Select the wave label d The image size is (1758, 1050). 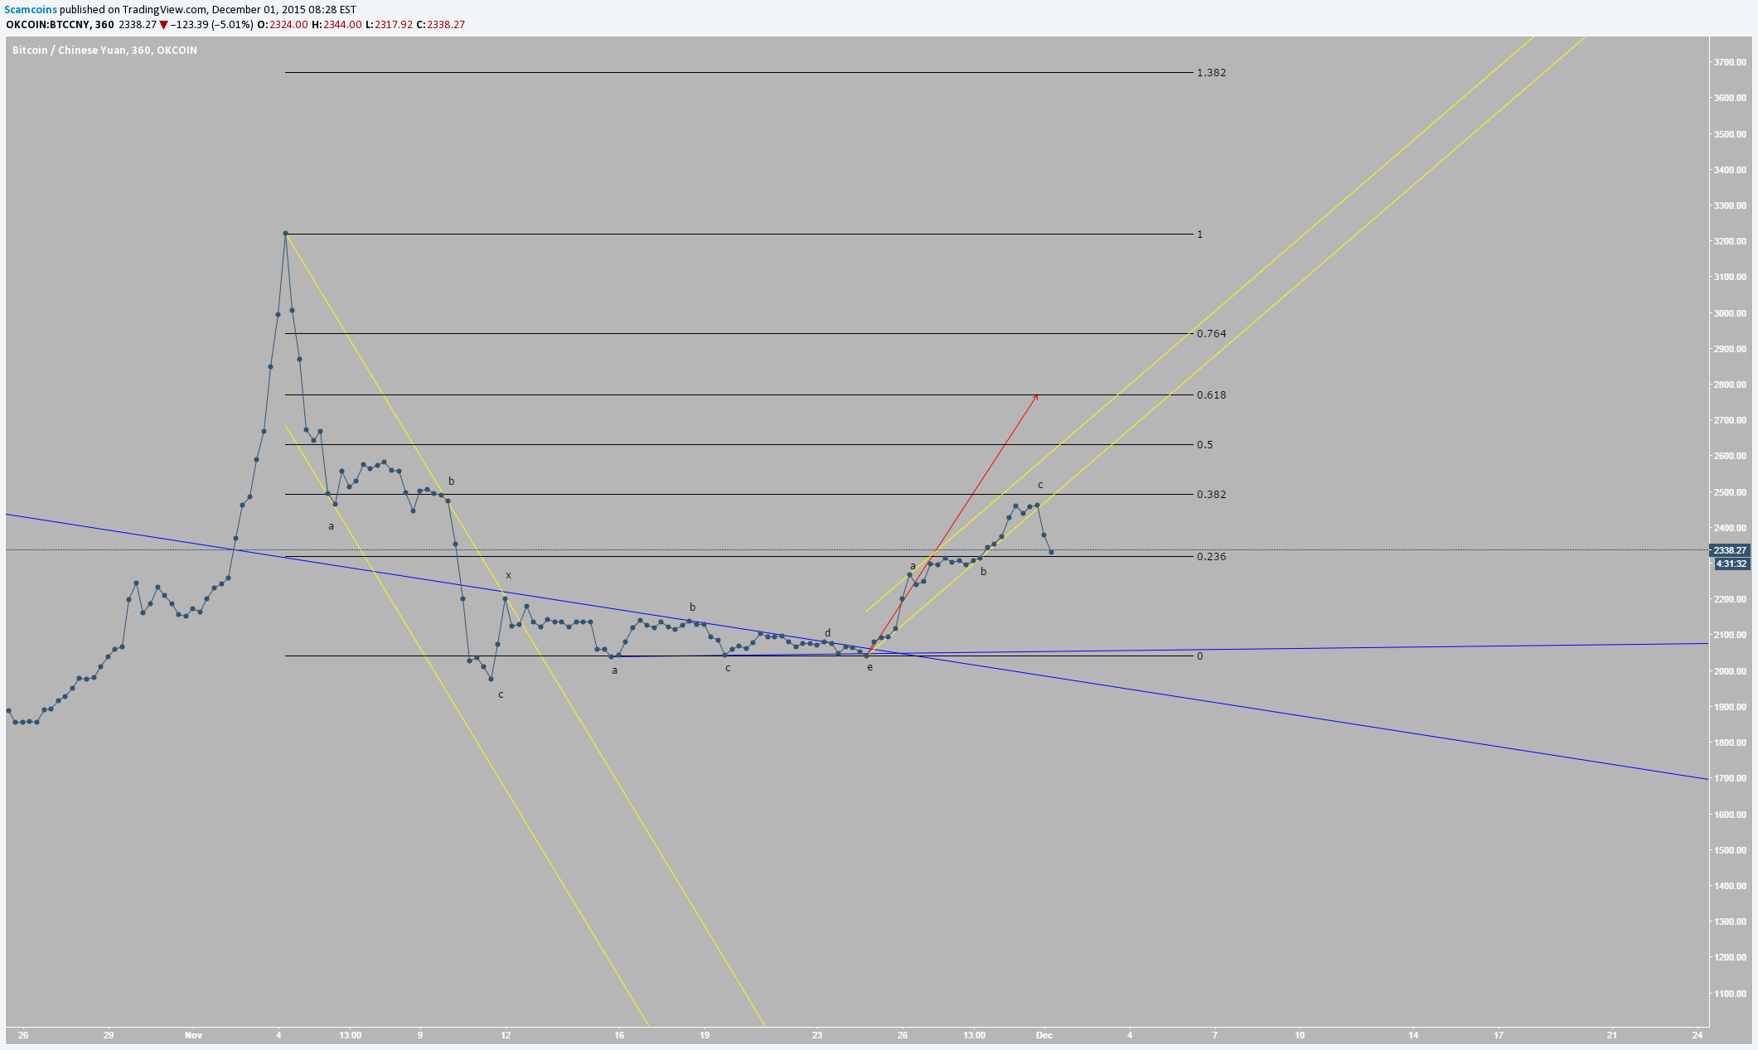click(x=827, y=633)
